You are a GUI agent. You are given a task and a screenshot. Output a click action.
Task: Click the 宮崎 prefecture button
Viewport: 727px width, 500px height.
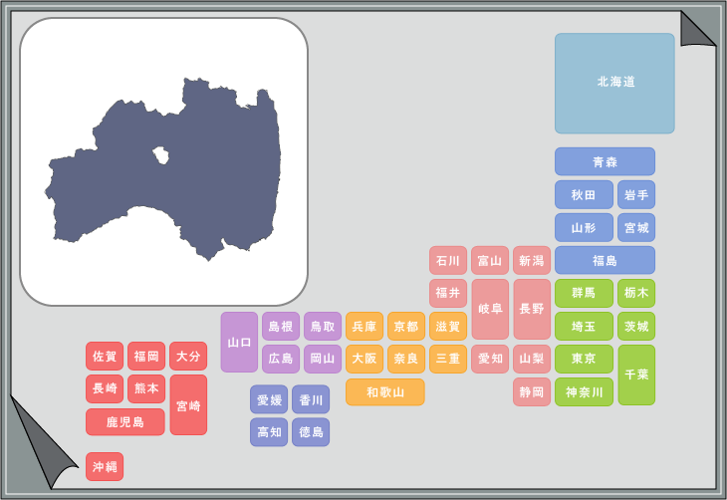point(188,405)
